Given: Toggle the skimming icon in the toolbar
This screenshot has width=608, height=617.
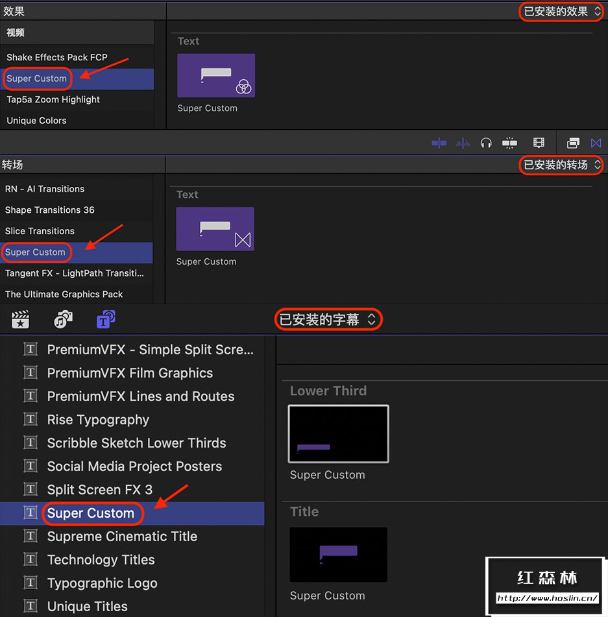Looking at the screenshot, I should click(439, 143).
